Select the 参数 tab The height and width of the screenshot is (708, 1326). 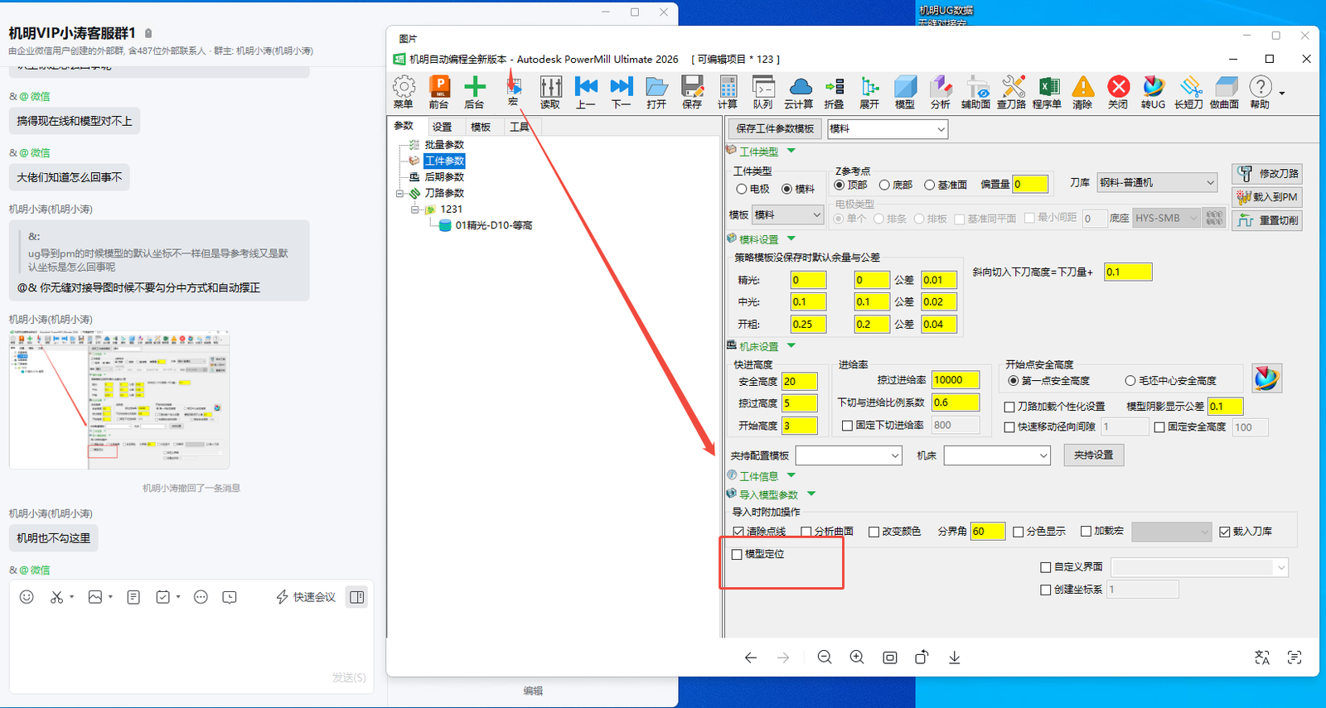point(404,126)
